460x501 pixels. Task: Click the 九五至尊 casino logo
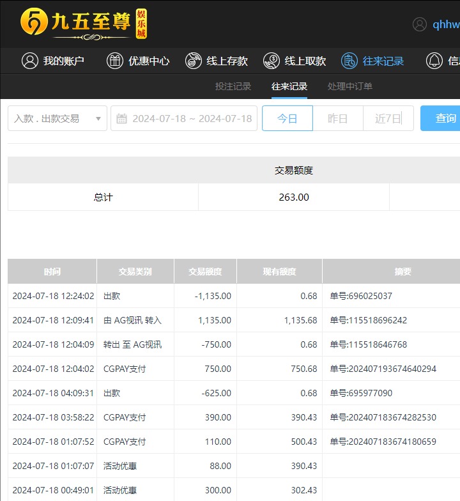click(x=83, y=24)
